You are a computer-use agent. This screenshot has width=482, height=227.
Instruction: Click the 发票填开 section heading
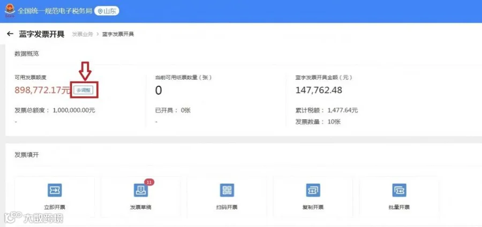pyautogui.click(x=27, y=155)
